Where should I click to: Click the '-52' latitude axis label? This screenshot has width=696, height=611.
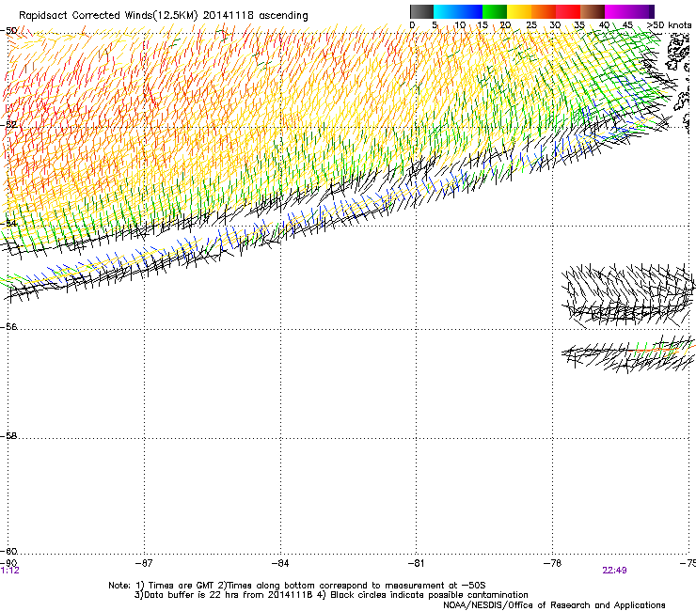click(x=8, y=125)
